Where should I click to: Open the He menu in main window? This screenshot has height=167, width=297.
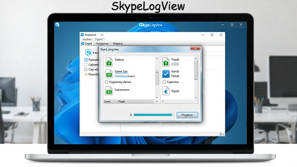[x=102, y=35]
